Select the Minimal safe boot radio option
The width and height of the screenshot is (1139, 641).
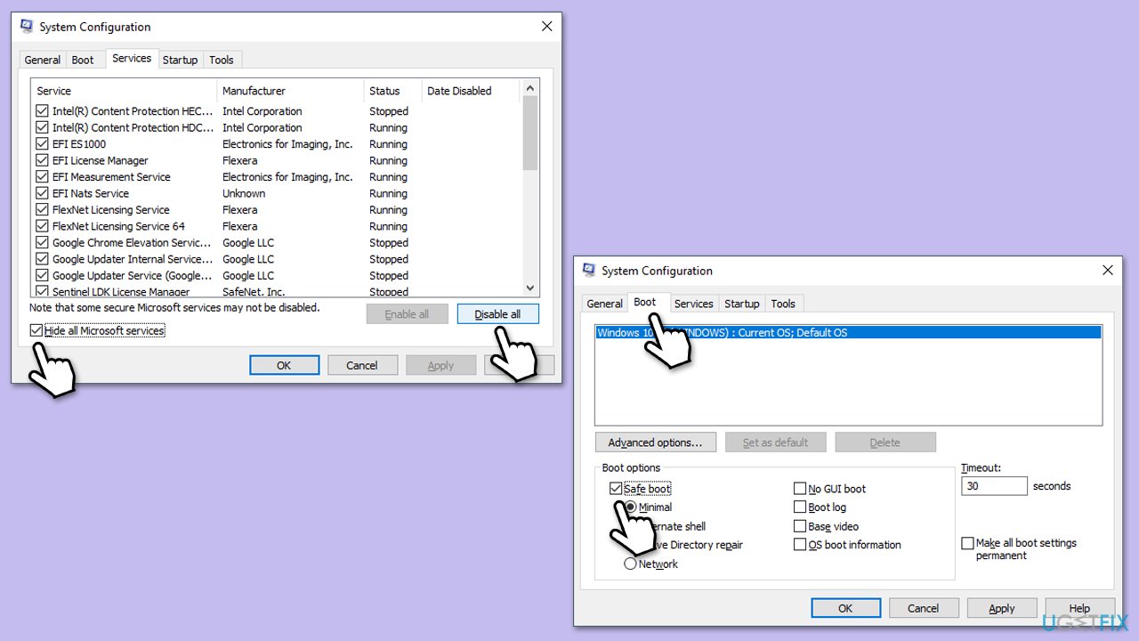631,507
